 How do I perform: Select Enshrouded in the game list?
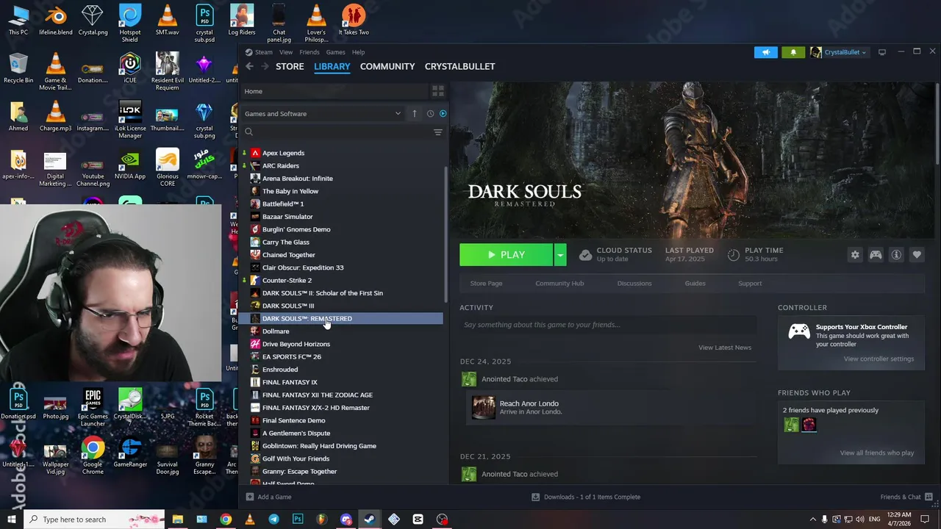click(x=280, y=370)
